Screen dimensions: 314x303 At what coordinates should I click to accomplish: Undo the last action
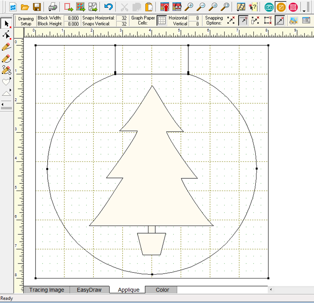(108, 7)
